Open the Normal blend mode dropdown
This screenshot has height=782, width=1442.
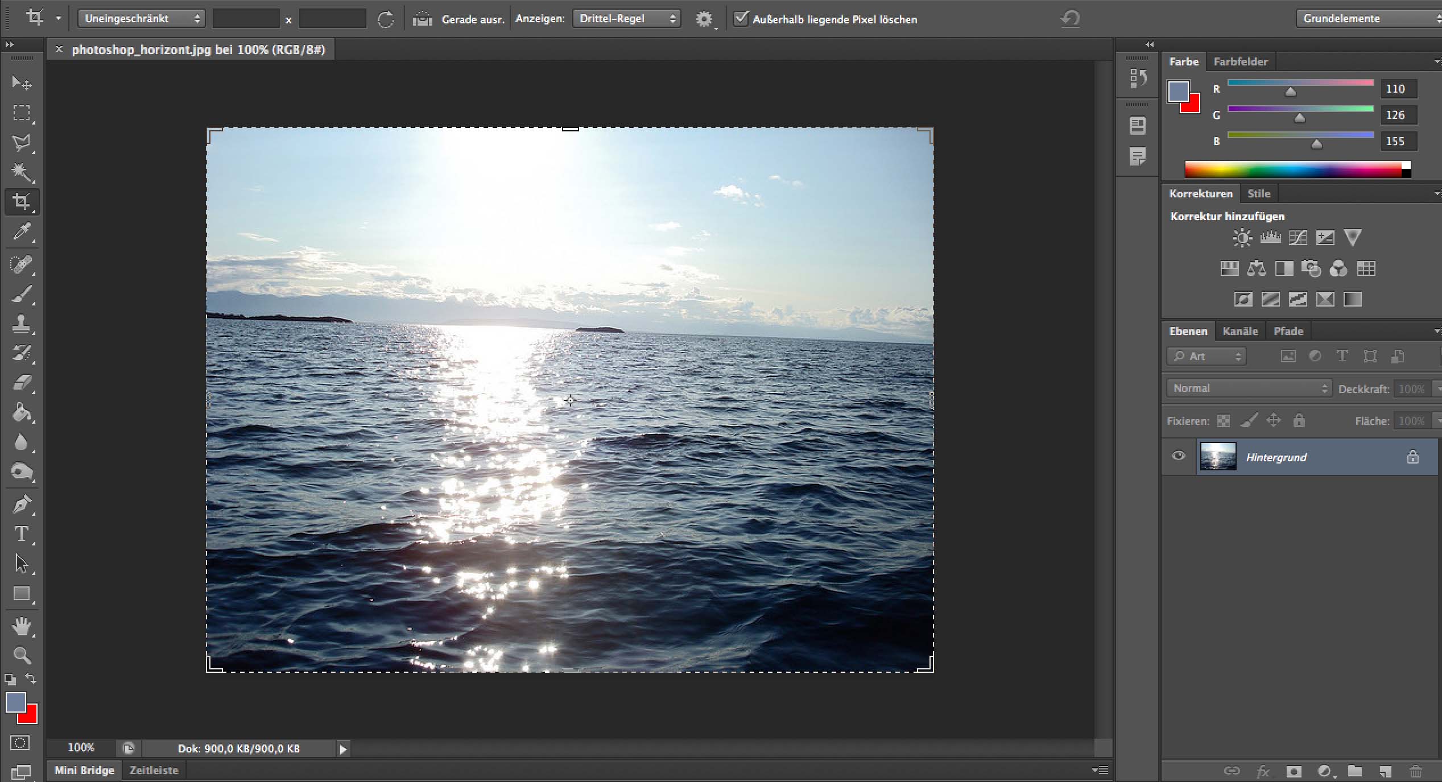point(1249,388)
